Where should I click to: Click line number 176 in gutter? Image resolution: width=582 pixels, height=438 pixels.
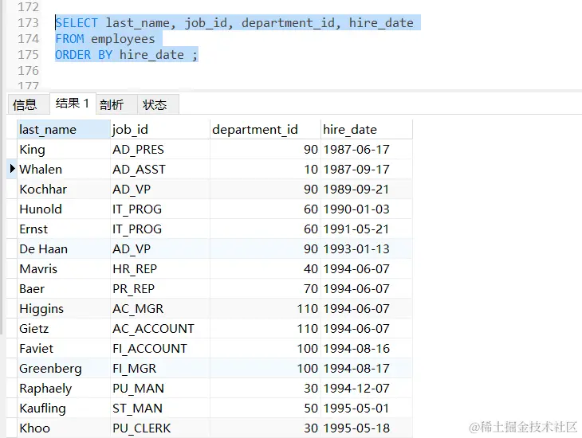click(28, 70)
